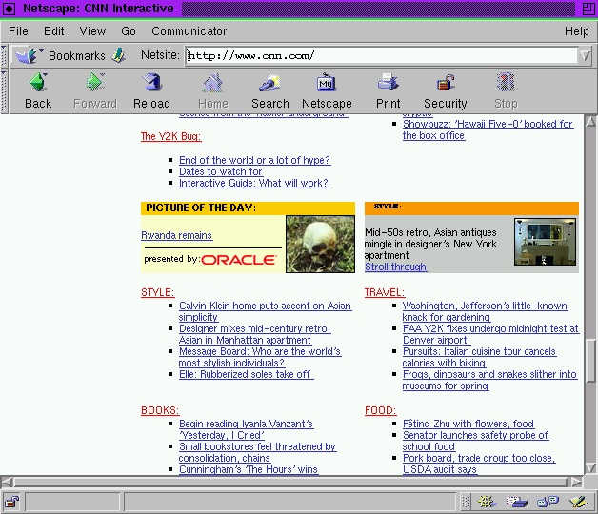Open Senator launches safety probe link

(475, 441)
